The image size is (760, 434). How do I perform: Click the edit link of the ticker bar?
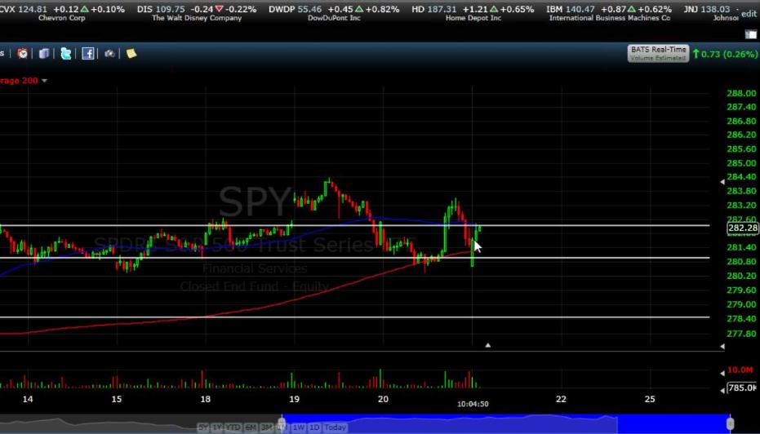(749, 14)
